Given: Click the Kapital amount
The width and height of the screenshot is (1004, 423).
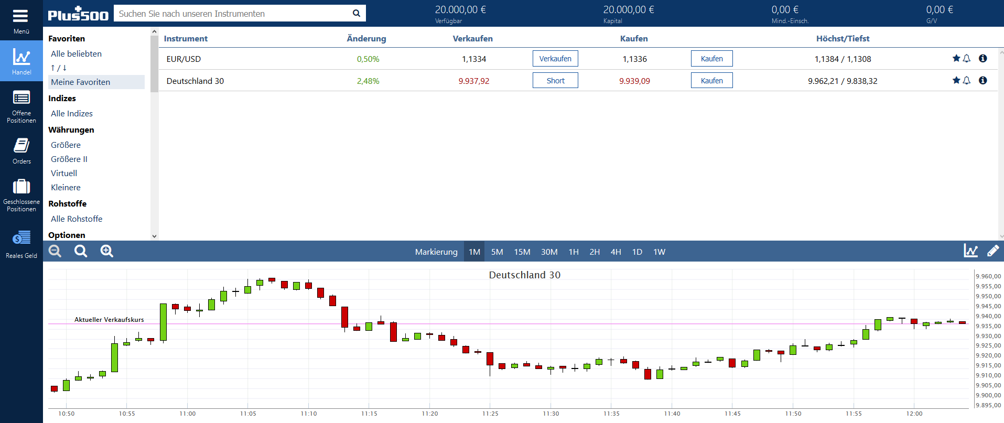Looking at the screenshot, I should pyautogui.click(x=629, y=9).
